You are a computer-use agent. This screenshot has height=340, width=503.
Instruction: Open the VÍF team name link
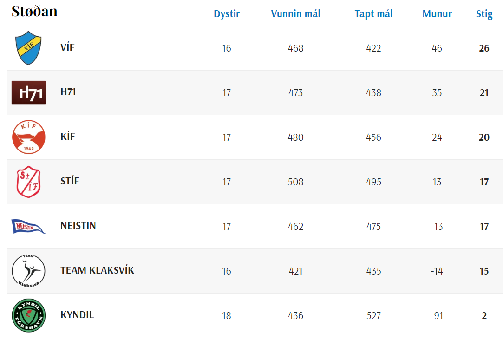pyautogui.click(x=67, y=47)
